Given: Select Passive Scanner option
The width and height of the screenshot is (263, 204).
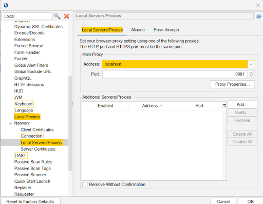Looking at the screenshot, I should (30, 175).
